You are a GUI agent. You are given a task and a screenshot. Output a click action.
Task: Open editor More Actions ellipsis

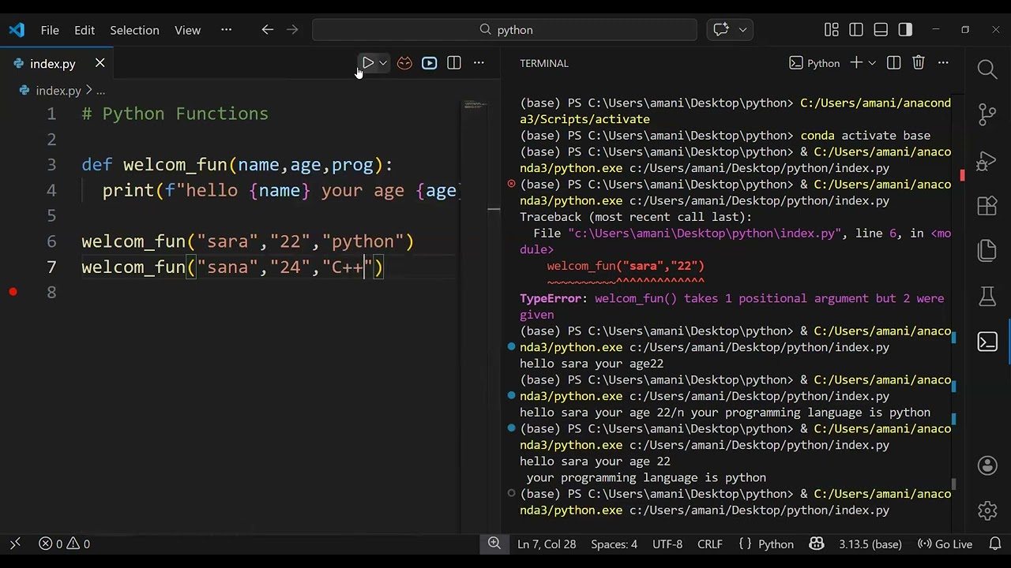479,63
